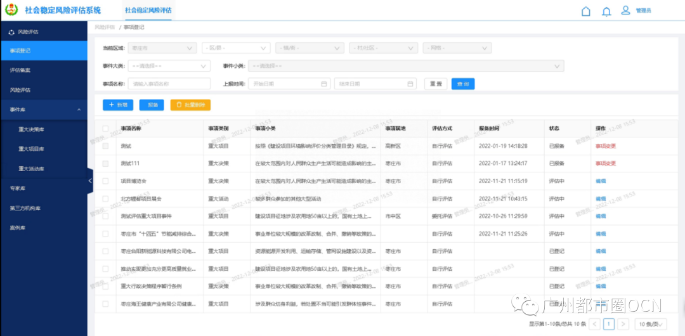The height and width of the screenshot is (336, 685).
Task: Select all rows with header checkbox
Action: tap(105, 129)
